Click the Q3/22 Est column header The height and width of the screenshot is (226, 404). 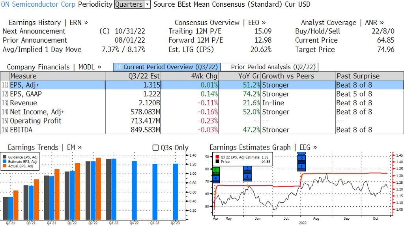coord(133,76)
